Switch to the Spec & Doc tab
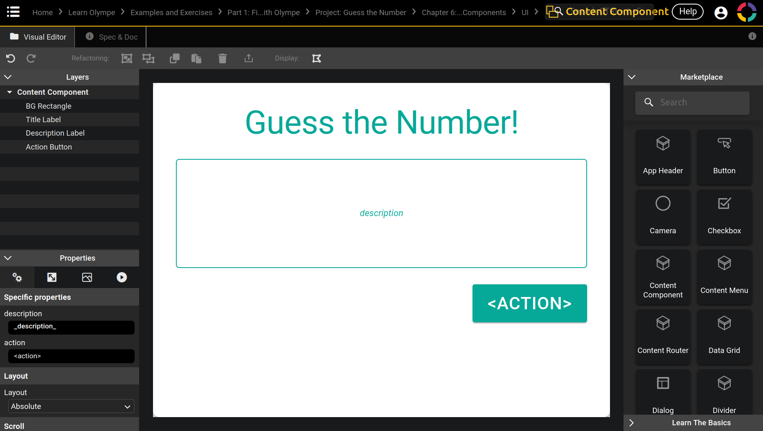 coord(111,37)
